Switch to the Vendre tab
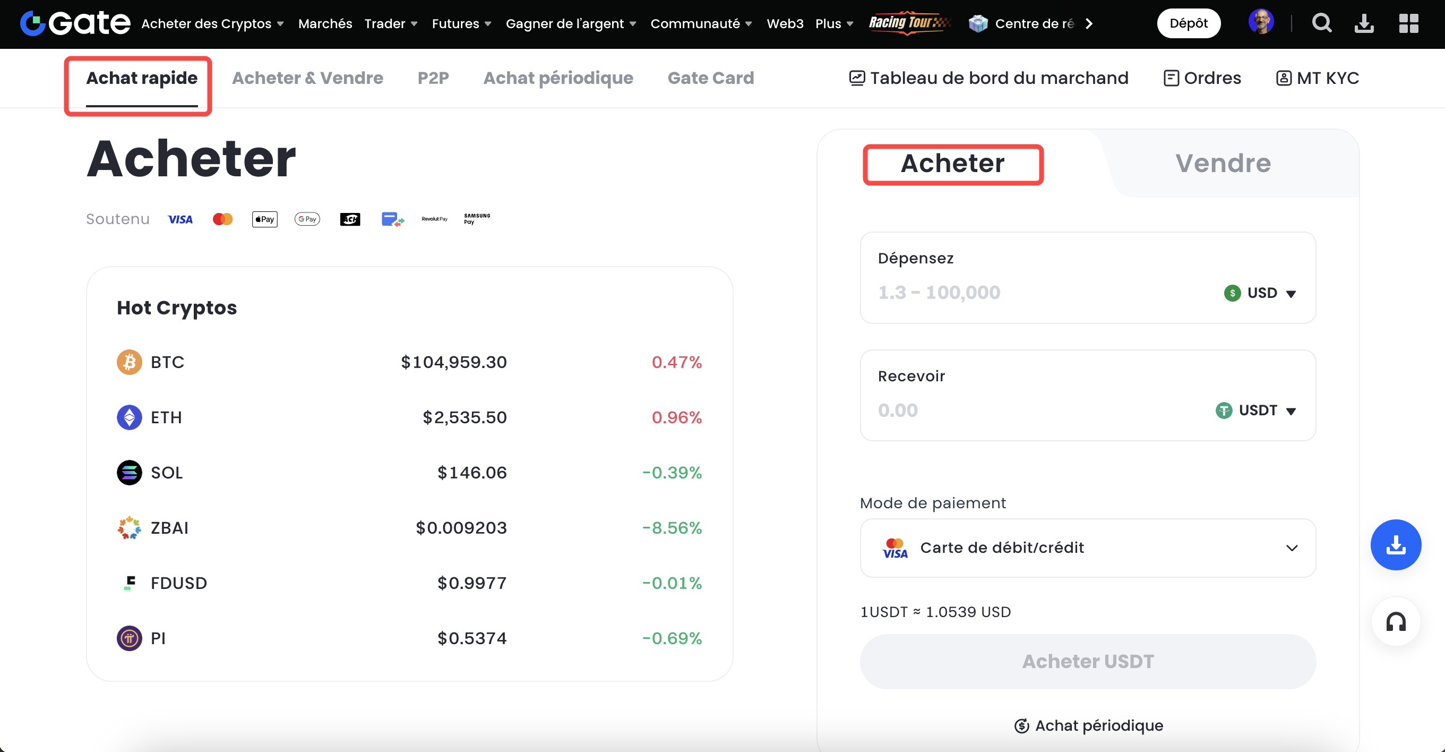Viewport: 1445px width, 752px height. pos(1223,164)
